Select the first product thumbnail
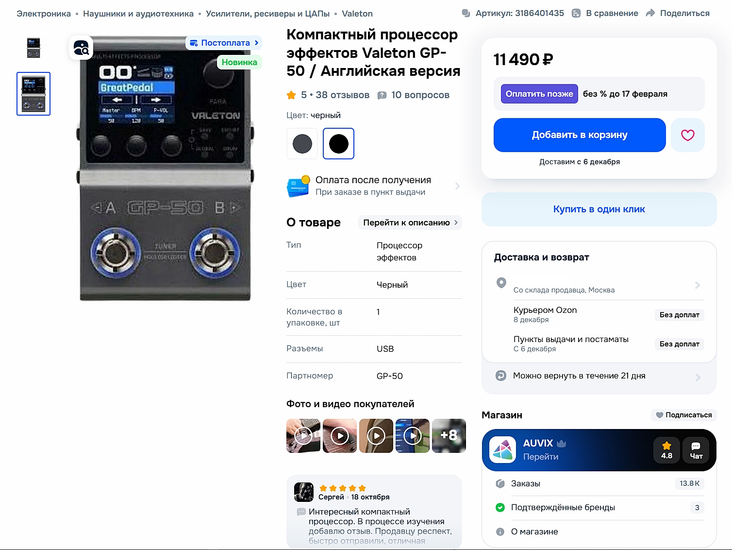This screenshot has height=550, width=732. (33, 48)
